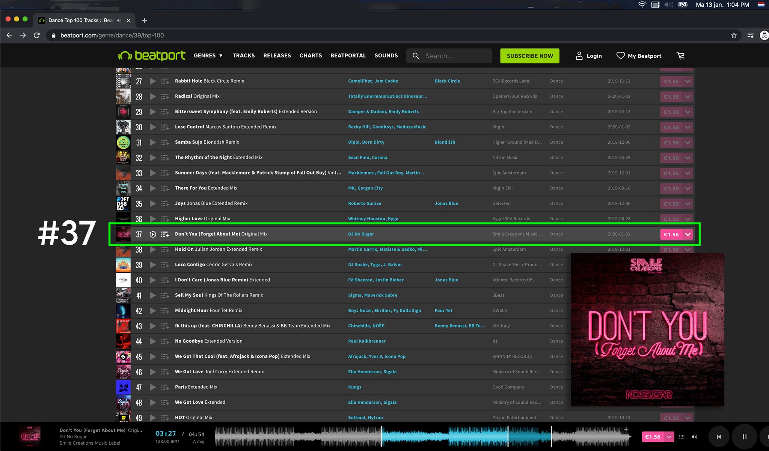769x451 pixels.
Task: Expand buy options for The Rhythm of the Night
Action: click(688, 158)
